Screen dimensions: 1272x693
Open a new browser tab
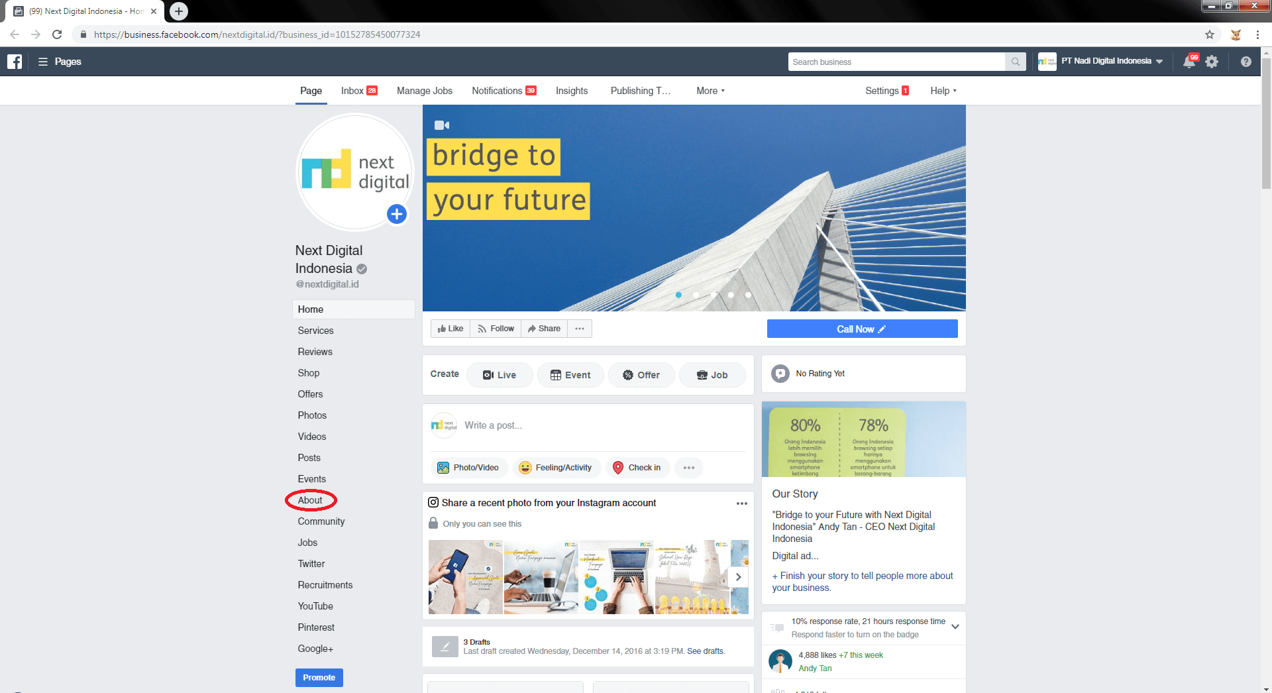[178, 11]
